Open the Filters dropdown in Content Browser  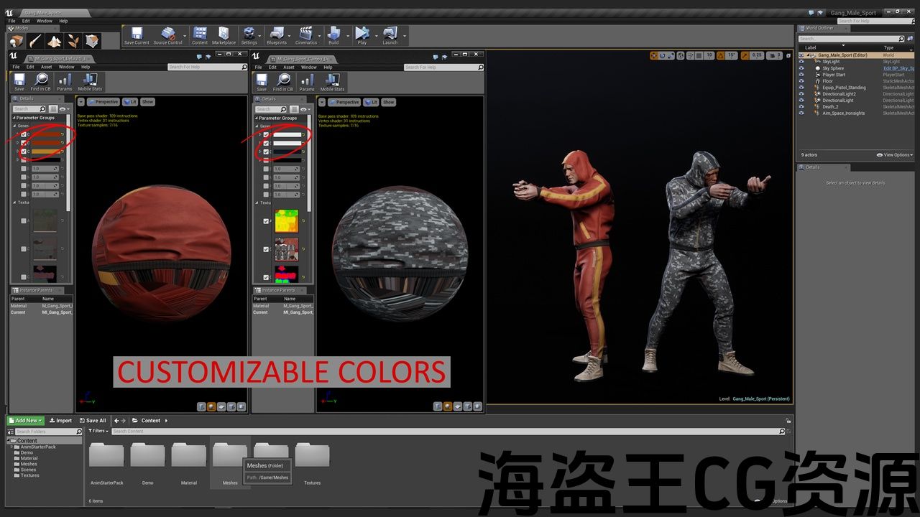coord(98,431)
